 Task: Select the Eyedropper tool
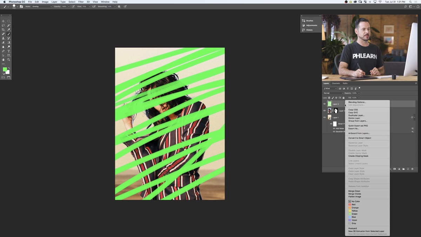point(9,30)
